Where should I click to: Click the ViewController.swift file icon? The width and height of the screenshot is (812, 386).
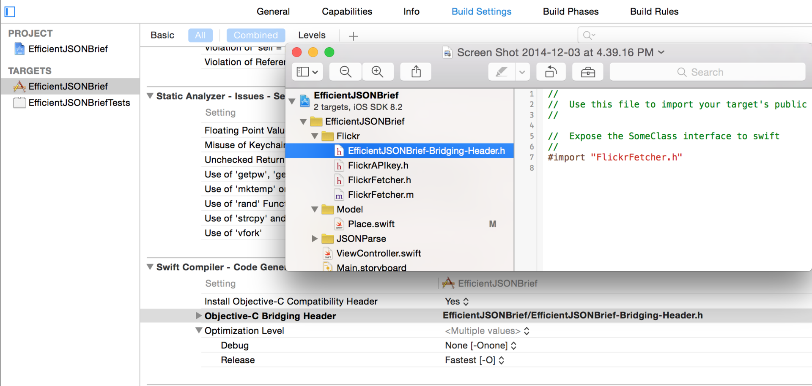point(327,253)
